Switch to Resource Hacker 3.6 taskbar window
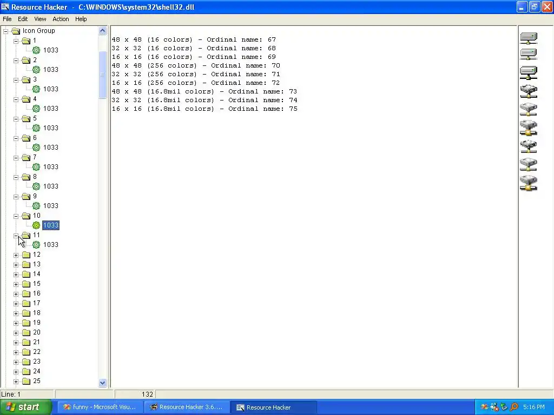 click(187, 407)
